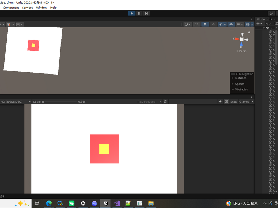Viewport: 278px width, 208px height.
Task: Open the Scene draw mode sphere dropdown
Action: coord(187,24)
